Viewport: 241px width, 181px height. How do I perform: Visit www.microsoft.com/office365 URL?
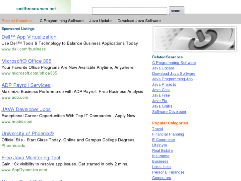coord(29,73)
